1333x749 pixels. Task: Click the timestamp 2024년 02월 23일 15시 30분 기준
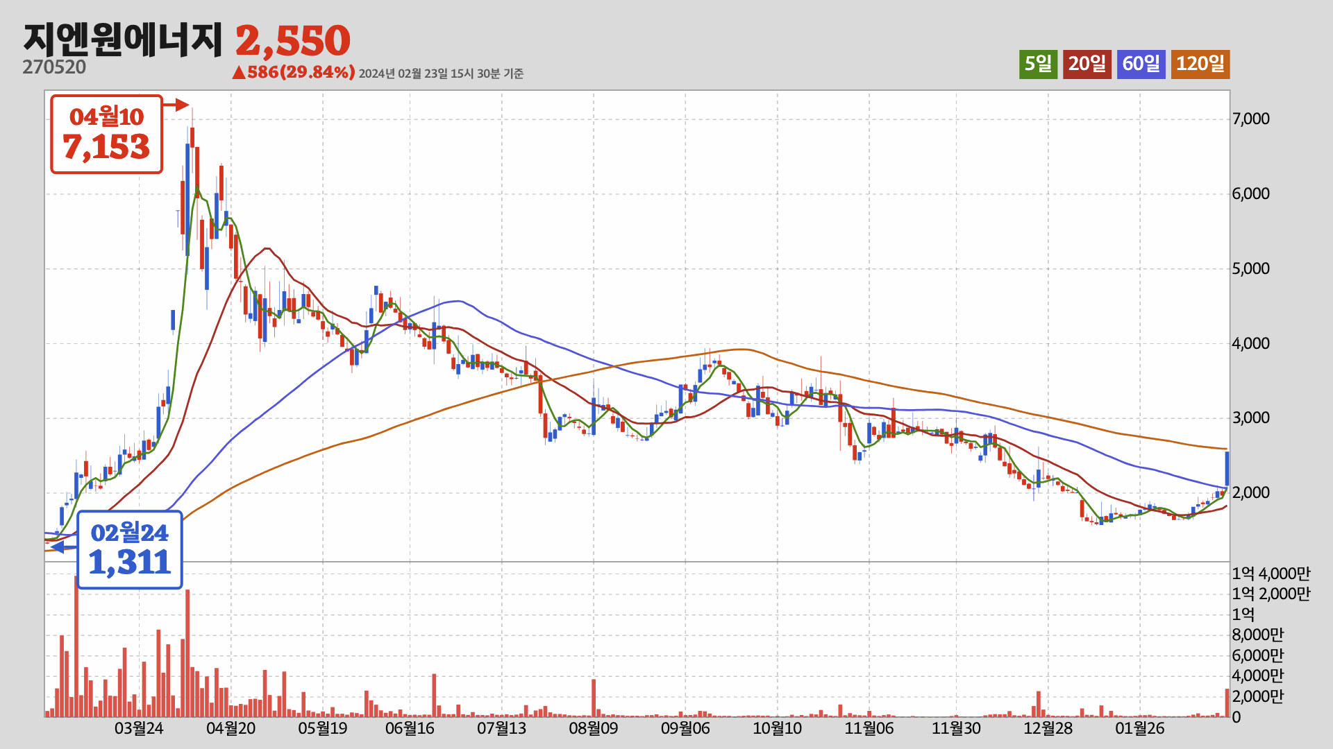click(x=441, y=74)
